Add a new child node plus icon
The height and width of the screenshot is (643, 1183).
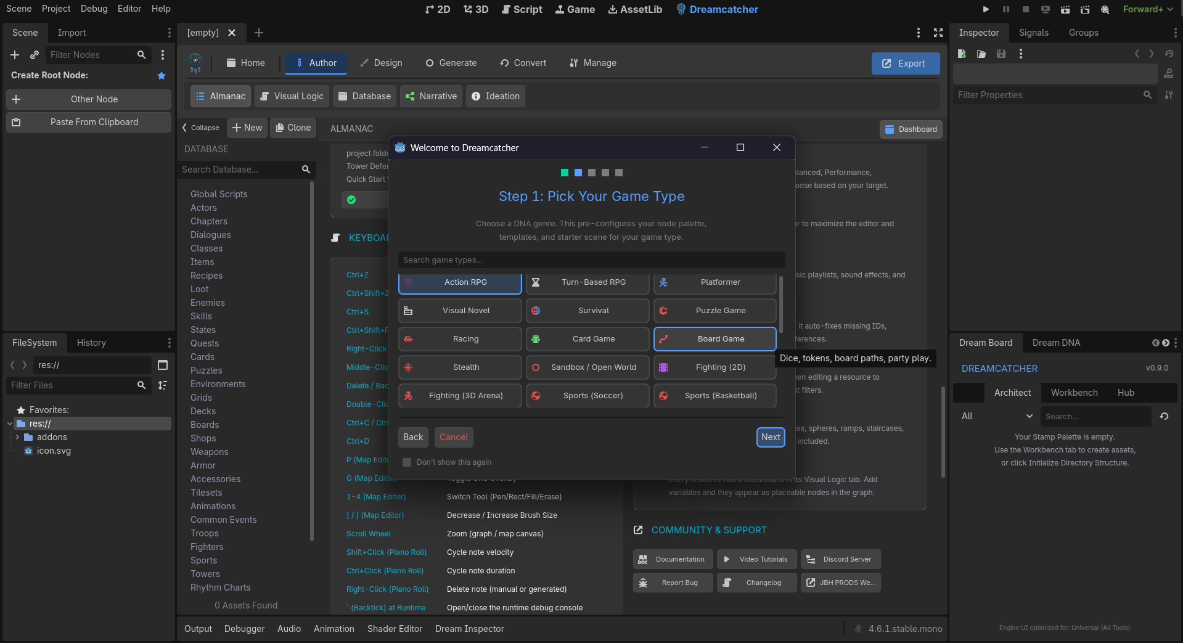(x=15, y=55)
